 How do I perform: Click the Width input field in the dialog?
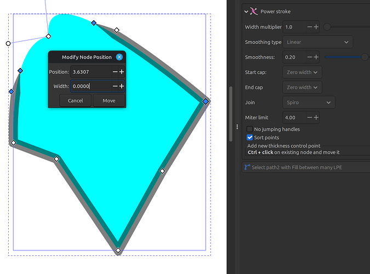coord(91,86)
